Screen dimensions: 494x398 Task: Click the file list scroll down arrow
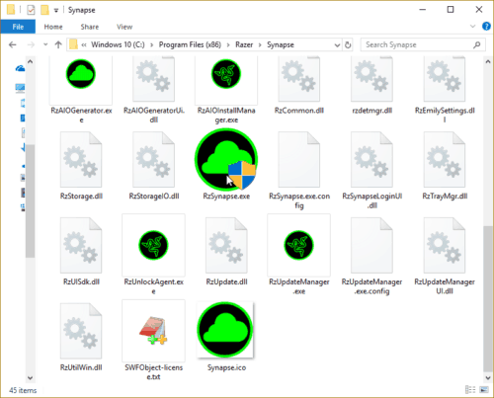tap(488, 377)
